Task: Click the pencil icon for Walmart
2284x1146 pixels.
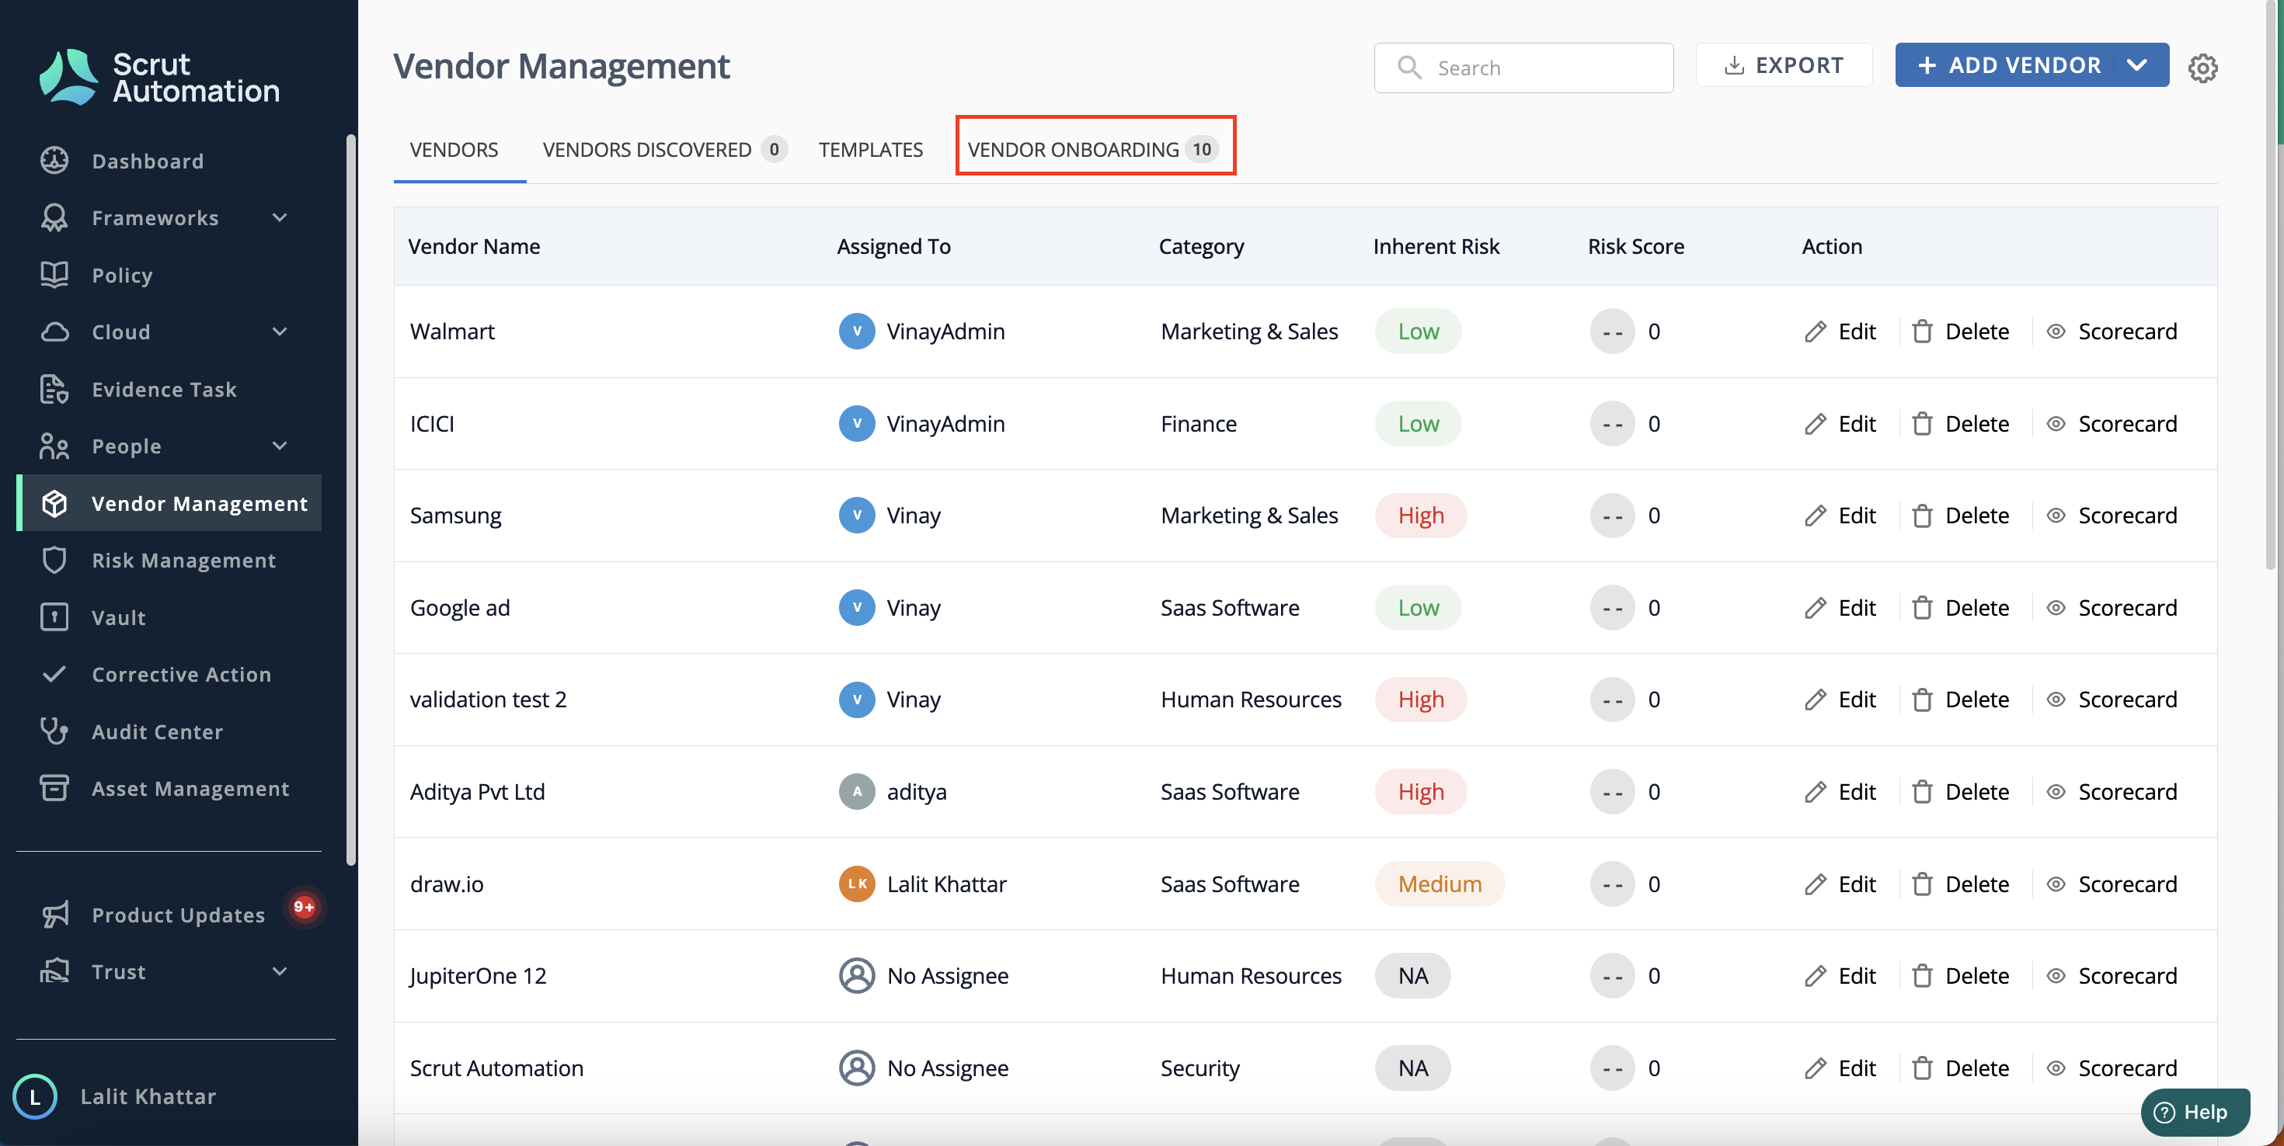Action: (1815, 332)
